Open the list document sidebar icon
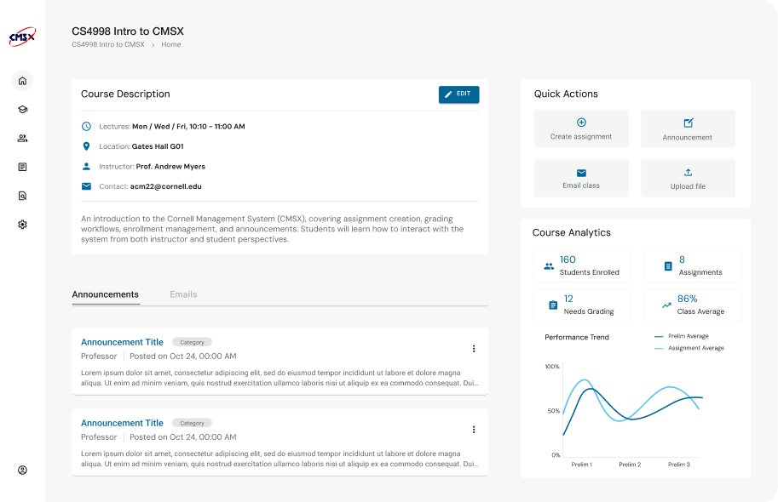Image resolution: width=778 pixels, height=502 pixels. tap(22, 167)
